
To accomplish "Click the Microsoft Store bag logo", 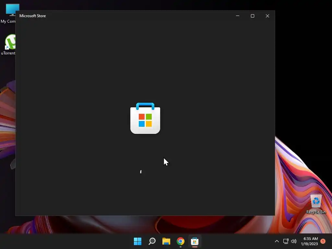I will click(x=145, y=118).
